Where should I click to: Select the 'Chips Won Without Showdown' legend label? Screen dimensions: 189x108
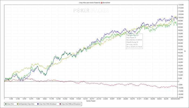tap(71, 104)
